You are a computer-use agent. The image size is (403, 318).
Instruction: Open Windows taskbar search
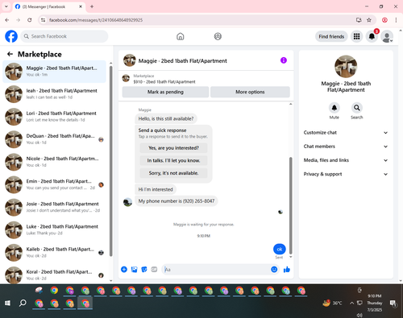point(23,303)
